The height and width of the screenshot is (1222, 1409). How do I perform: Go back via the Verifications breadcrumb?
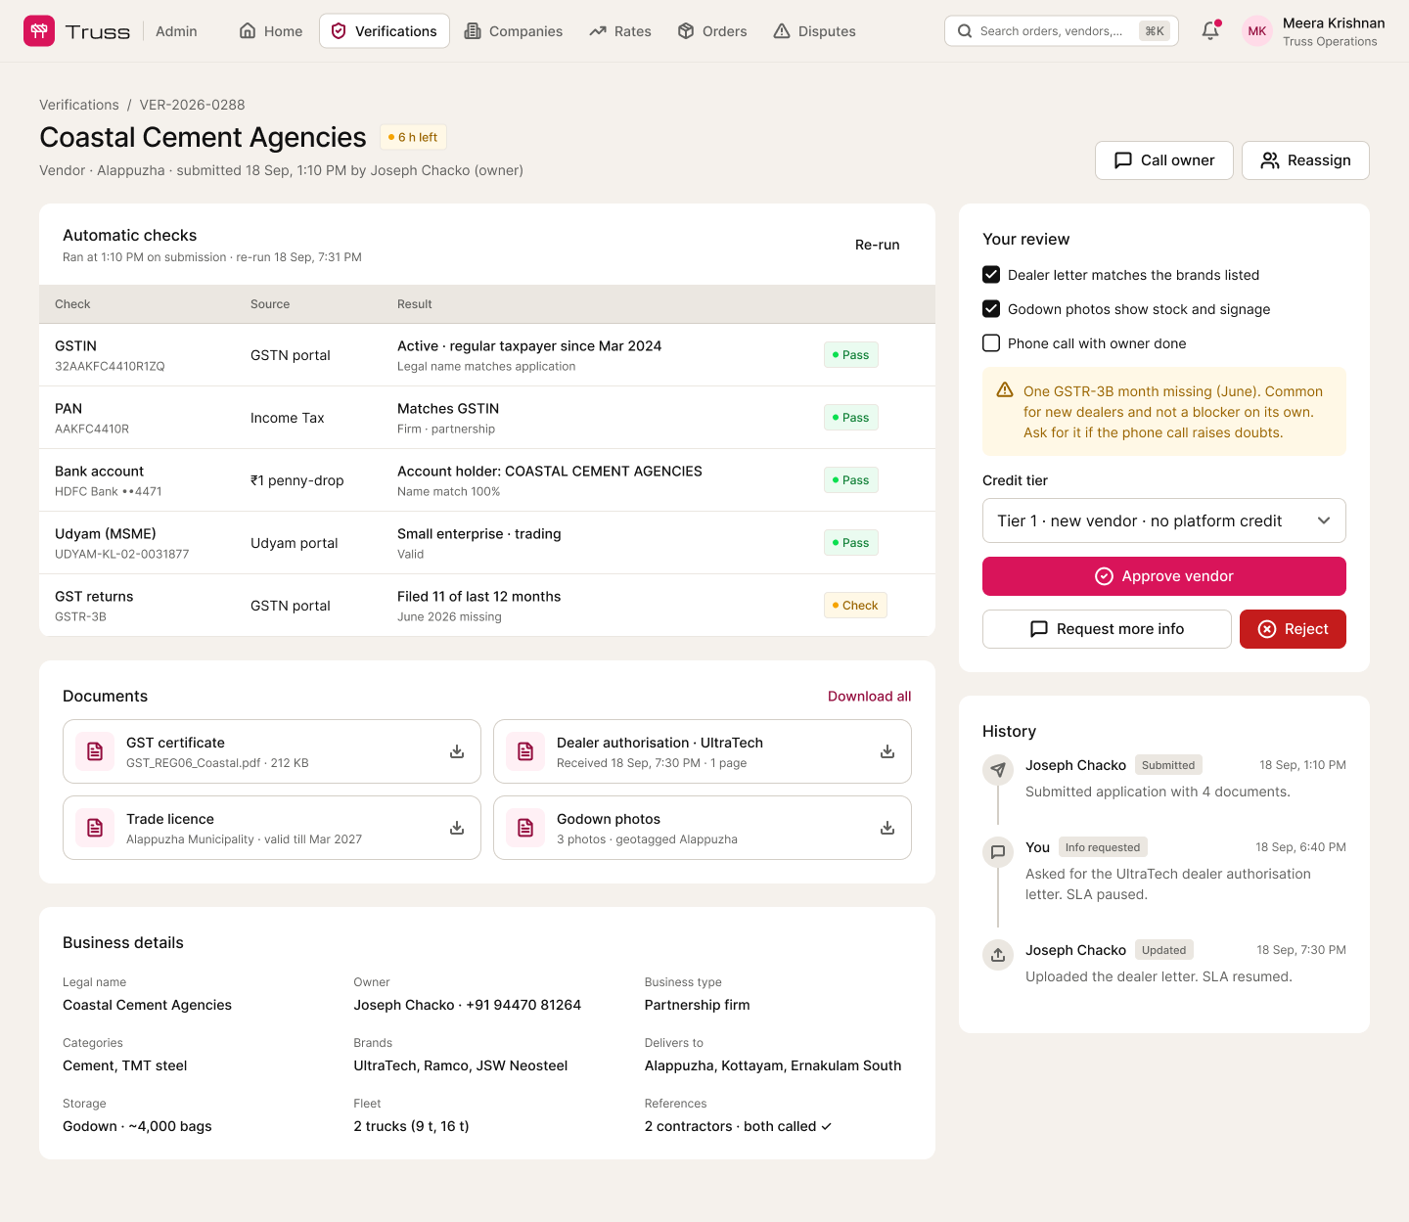pos(79,105)
